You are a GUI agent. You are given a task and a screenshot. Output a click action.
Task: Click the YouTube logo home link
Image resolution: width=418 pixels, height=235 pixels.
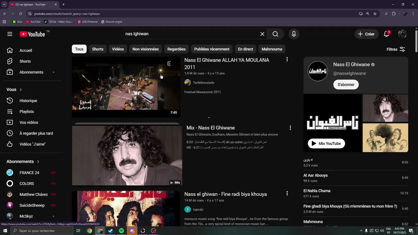point(32,34)
